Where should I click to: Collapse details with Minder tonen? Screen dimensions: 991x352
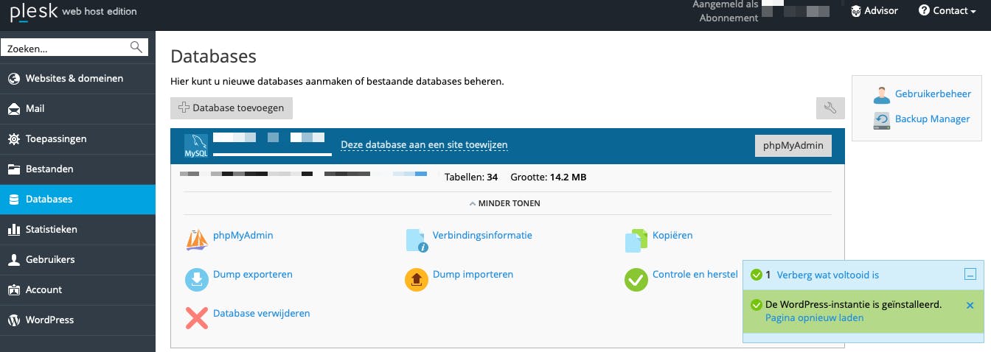(x=507, y=203)
